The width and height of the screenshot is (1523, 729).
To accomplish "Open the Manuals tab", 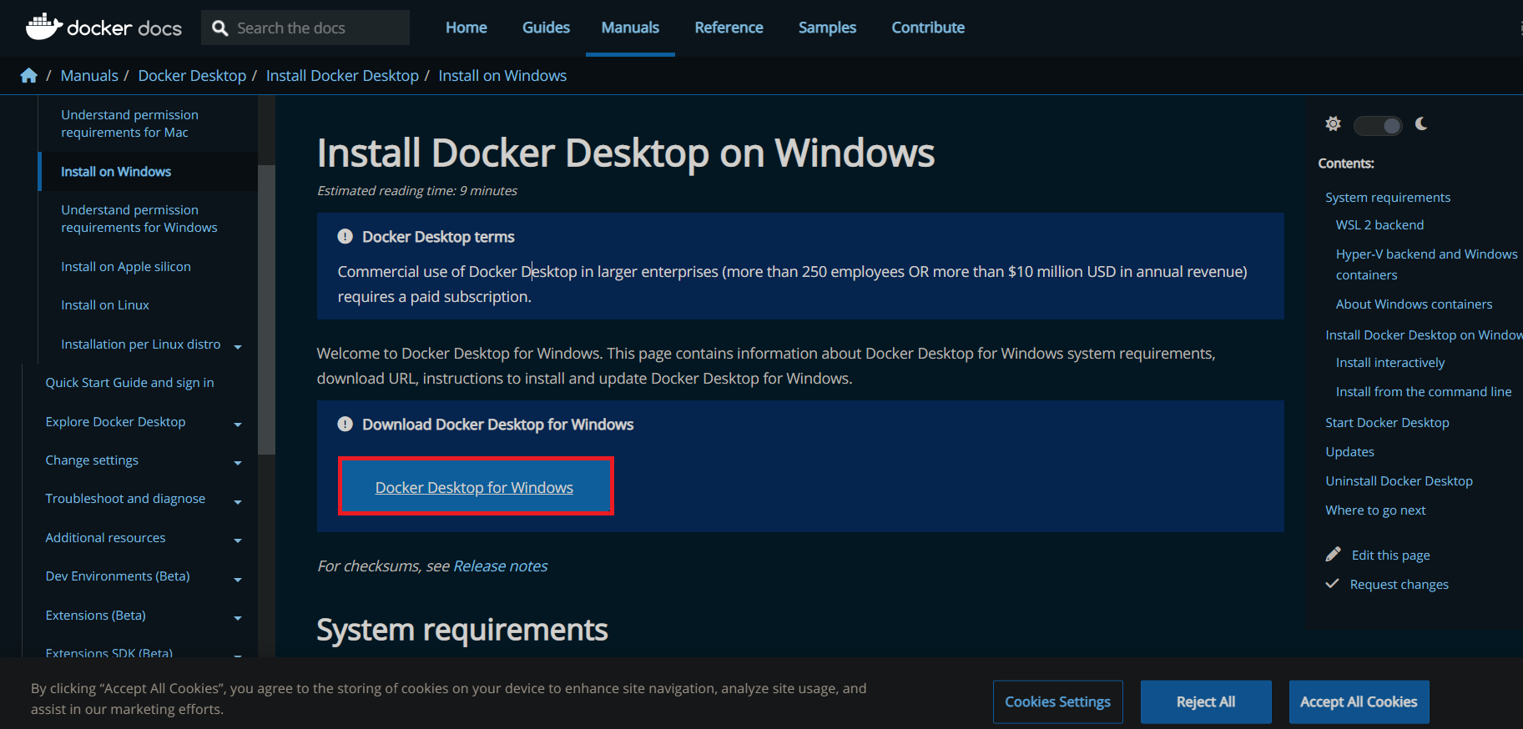I will coord(630,28).
